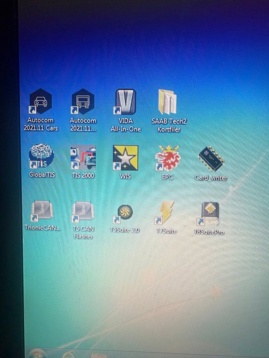This screenshot has height=358, width=269.
Task: Launch VIDA All-In-One
Action: coord(126,102)
